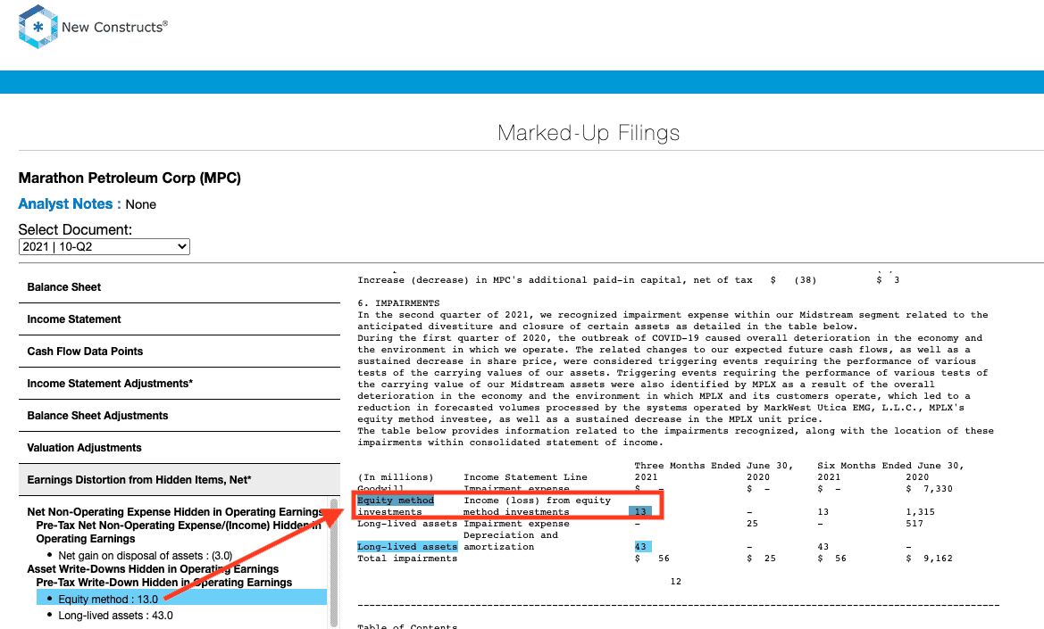Select Net gain on disposal of assets item

[x=146, y=556]
